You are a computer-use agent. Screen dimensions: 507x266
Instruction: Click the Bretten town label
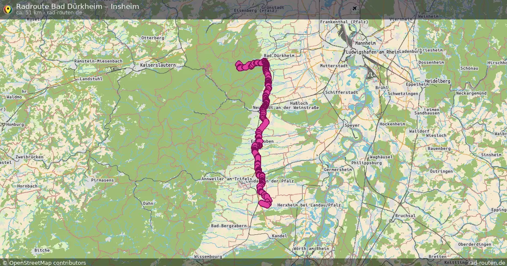pos(437,256)
